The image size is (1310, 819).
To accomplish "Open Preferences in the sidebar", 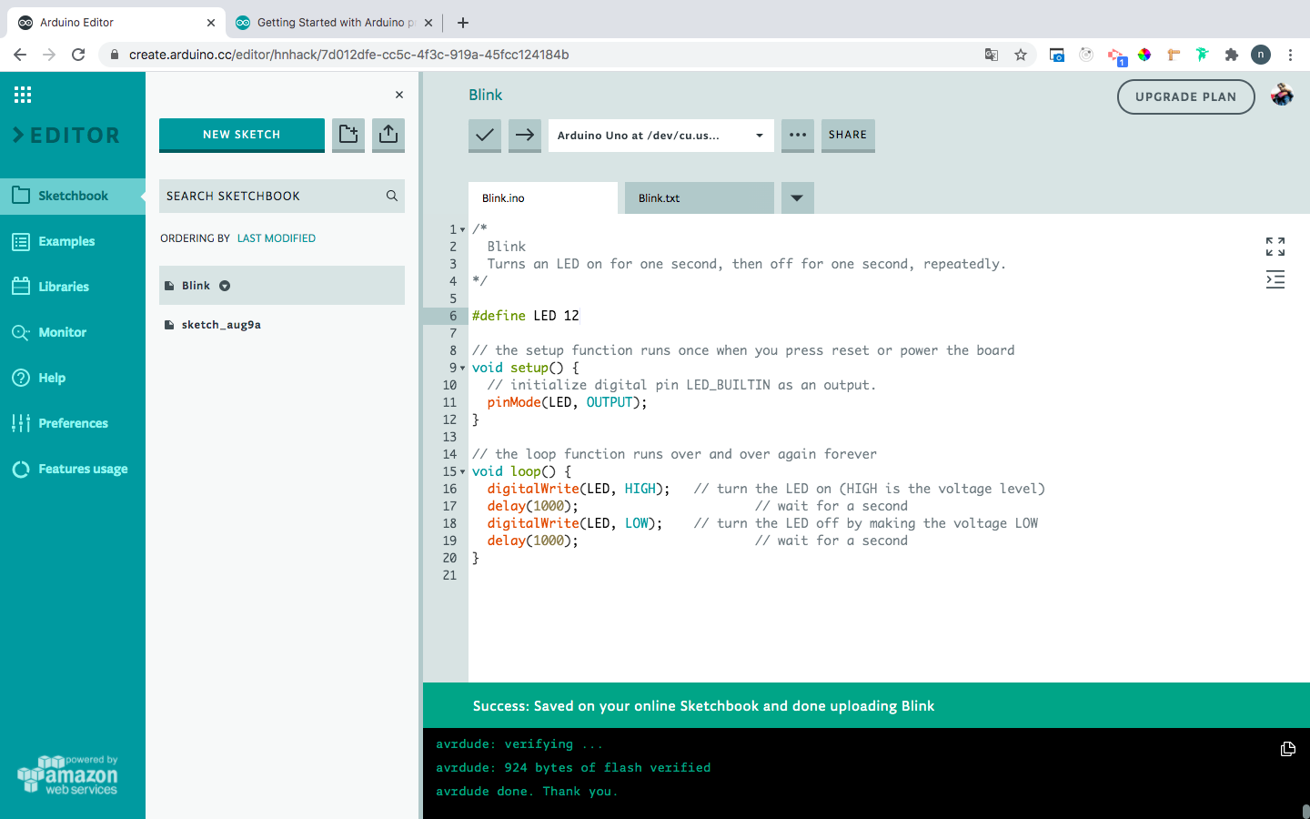I will coord(73,423).
